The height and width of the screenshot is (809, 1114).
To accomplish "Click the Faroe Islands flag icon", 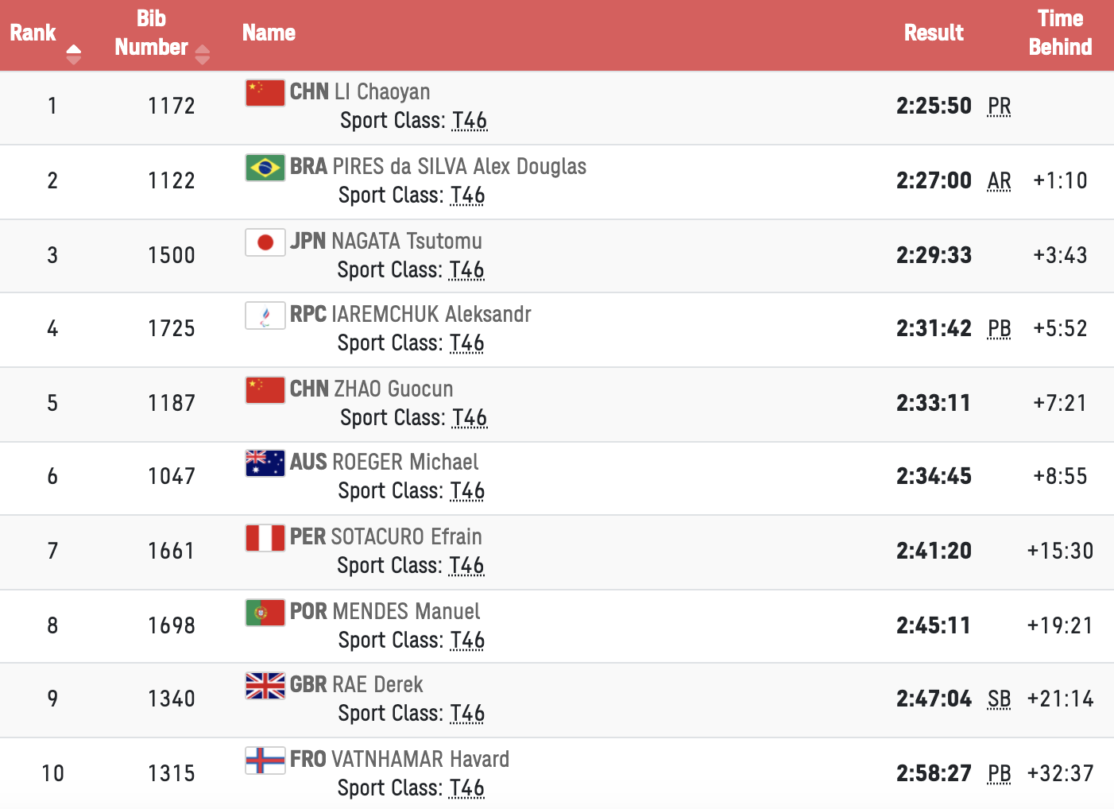I will click(265, 761).
